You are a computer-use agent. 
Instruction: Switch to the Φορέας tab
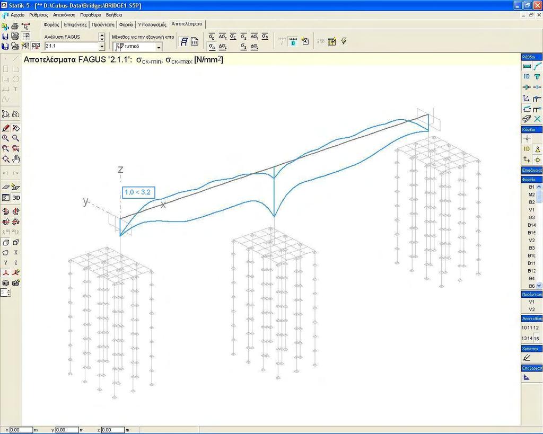51,24
